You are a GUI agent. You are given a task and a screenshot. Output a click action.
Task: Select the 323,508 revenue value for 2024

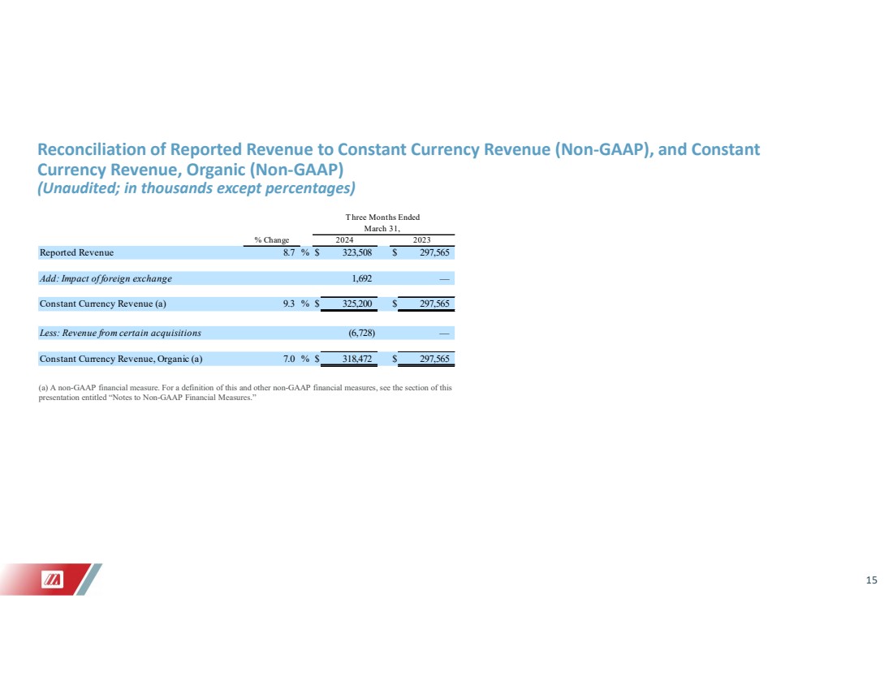[357, 253]
